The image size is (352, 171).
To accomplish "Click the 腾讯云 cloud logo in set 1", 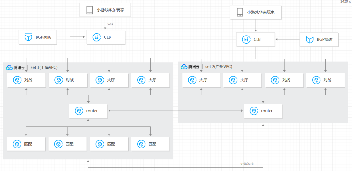I will 9,68.
